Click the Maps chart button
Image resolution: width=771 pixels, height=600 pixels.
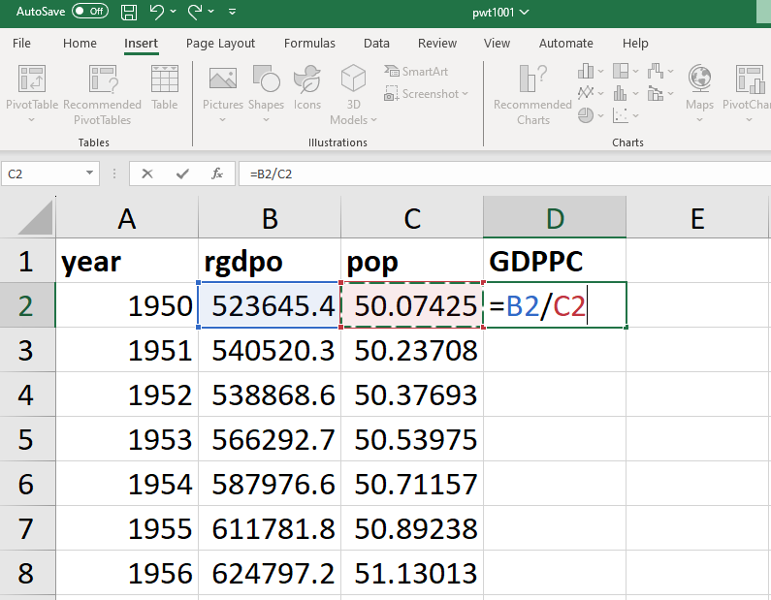tap(699, 87)
